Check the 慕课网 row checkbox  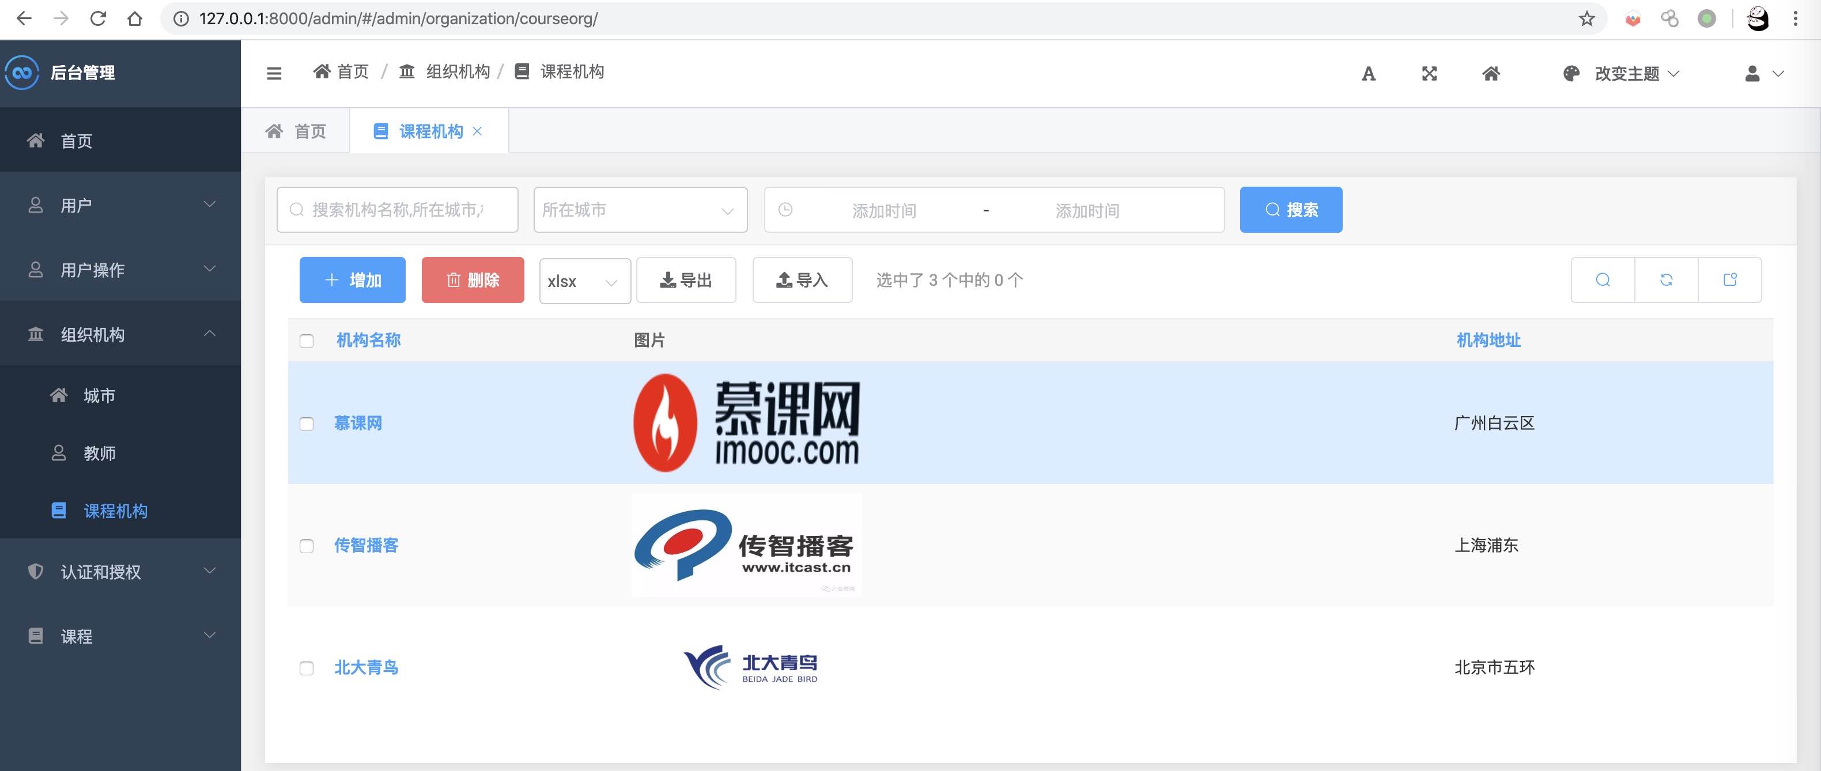point(306,424)
